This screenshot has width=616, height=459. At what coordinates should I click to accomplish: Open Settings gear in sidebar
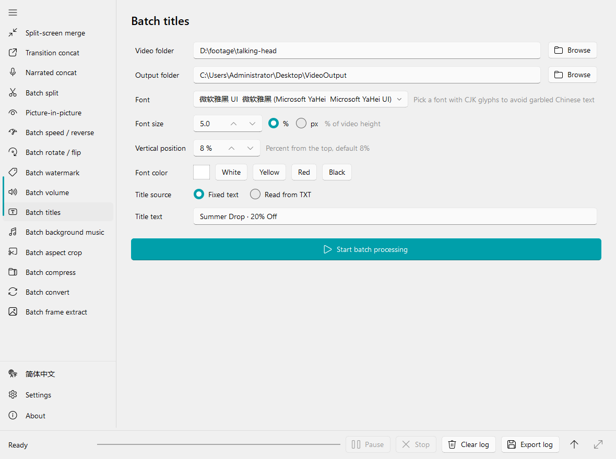[x=13, y=395]
